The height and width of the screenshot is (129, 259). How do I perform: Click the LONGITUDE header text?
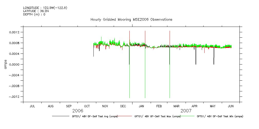pos(45,8)
